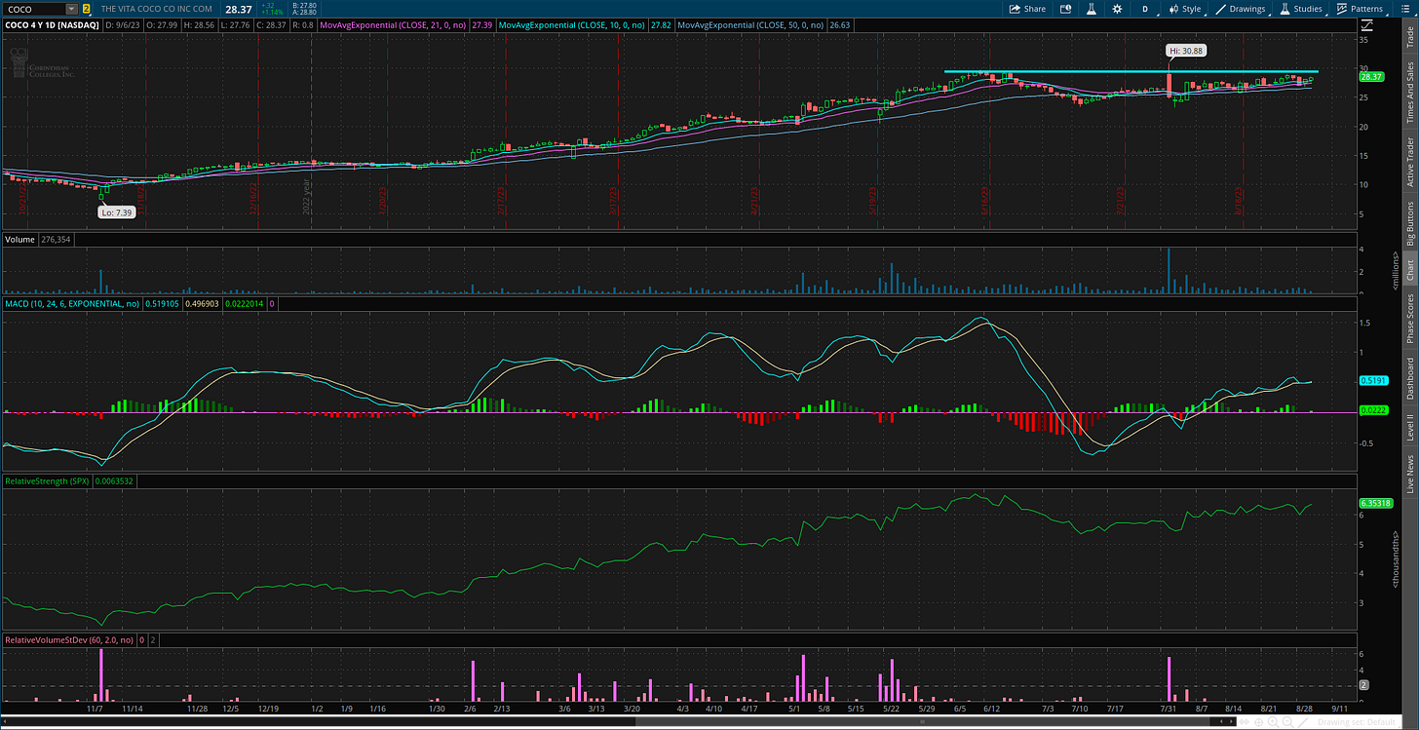The width and height of the screenshot is (1419, 730).
Task: Click the Volume study label
Action: (19, 239)
